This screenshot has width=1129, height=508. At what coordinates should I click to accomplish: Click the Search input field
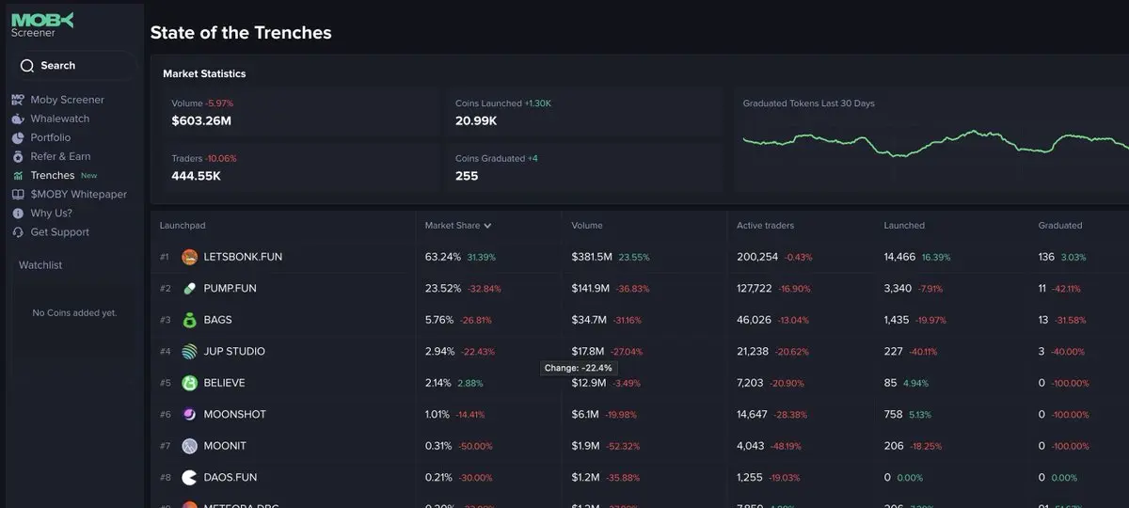tap(74, 66)
